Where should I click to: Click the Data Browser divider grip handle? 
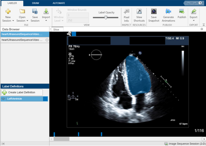51,29
